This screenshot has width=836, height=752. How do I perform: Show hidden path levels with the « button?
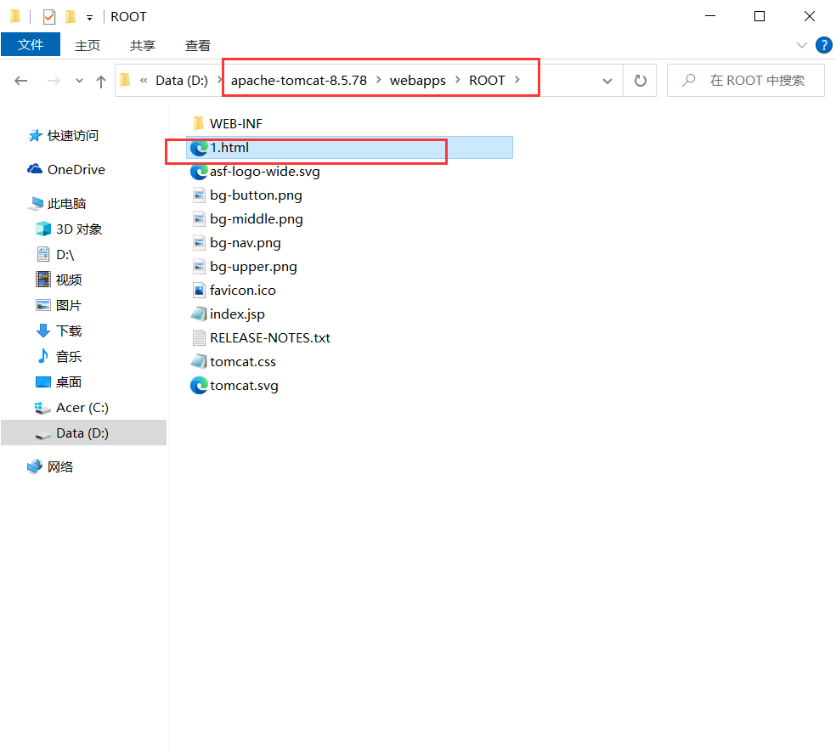pos(144,81)
